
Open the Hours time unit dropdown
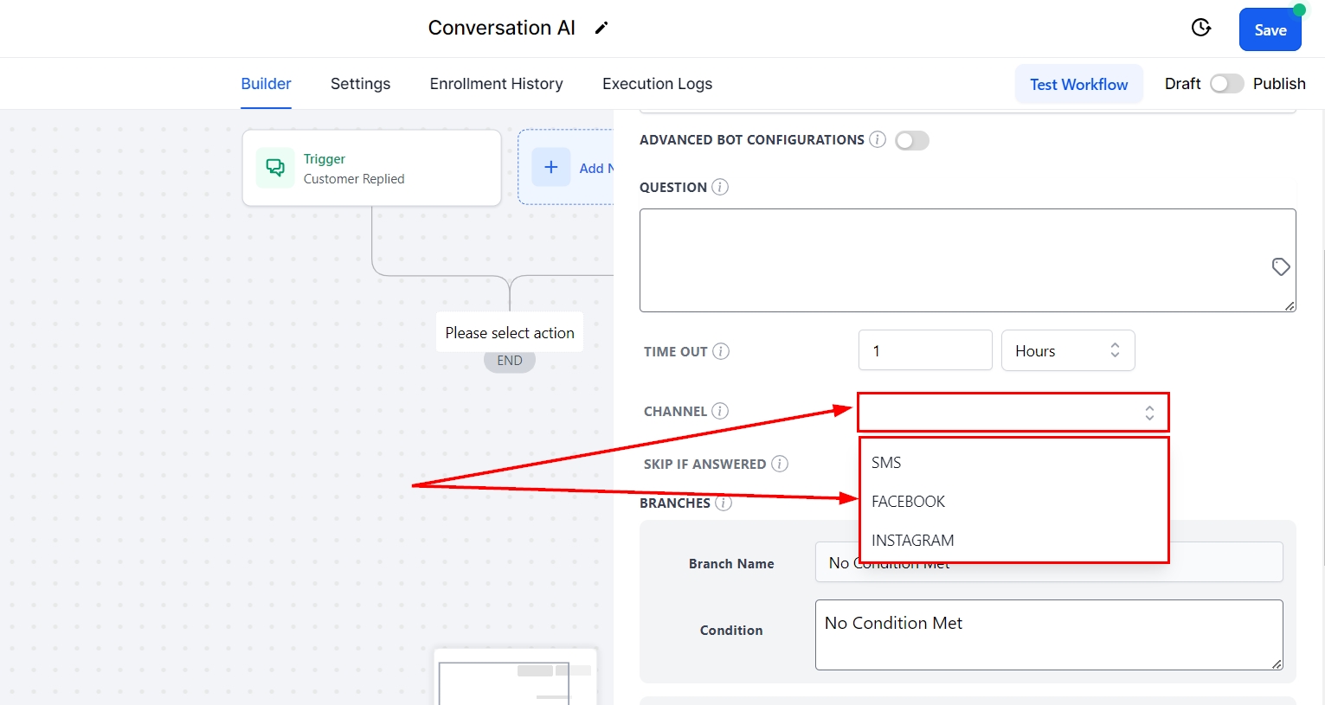[1067, 350]
